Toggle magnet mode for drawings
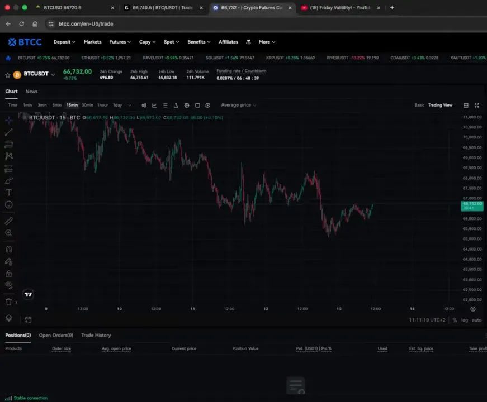This screenshot has height=402, width=487. pyautogui.click(x=9, y=249)
